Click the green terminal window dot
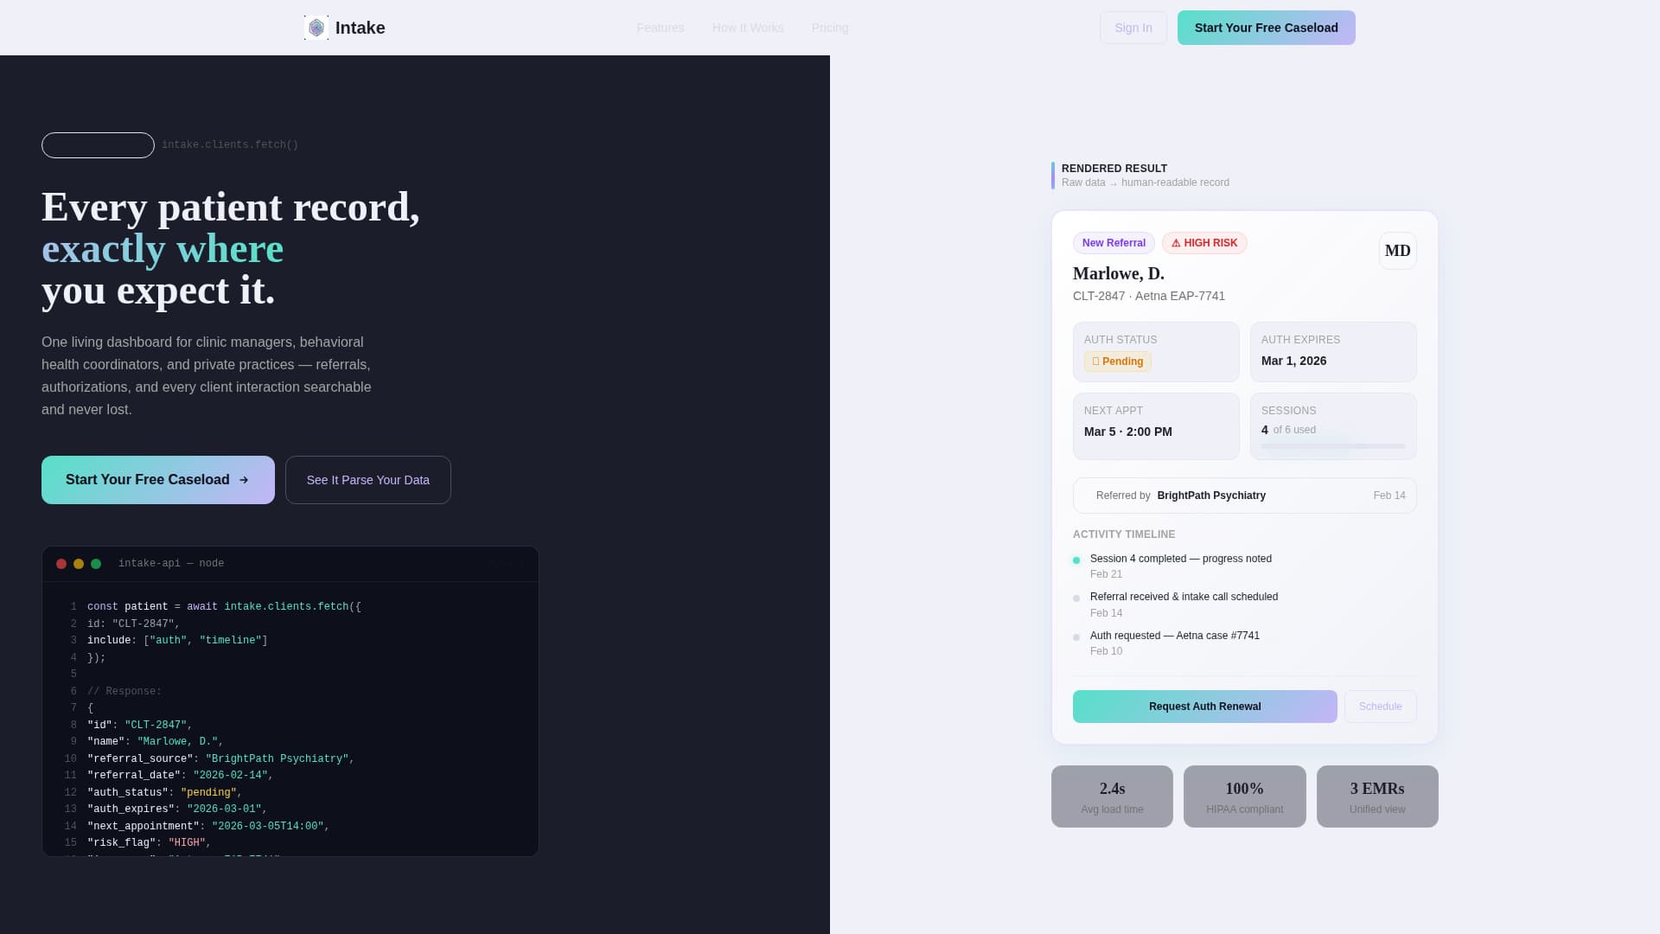 [96, 564]
